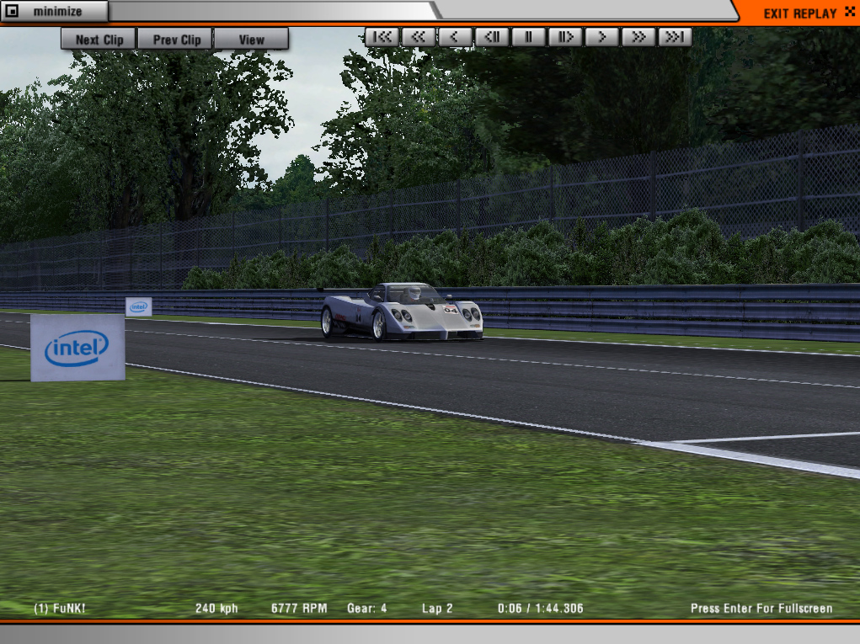Step one frame backward in replay
The image size is (860, 644).
[492, 37]
